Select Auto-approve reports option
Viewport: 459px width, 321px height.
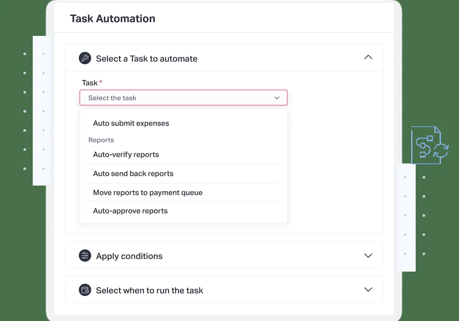coord(130,211)
